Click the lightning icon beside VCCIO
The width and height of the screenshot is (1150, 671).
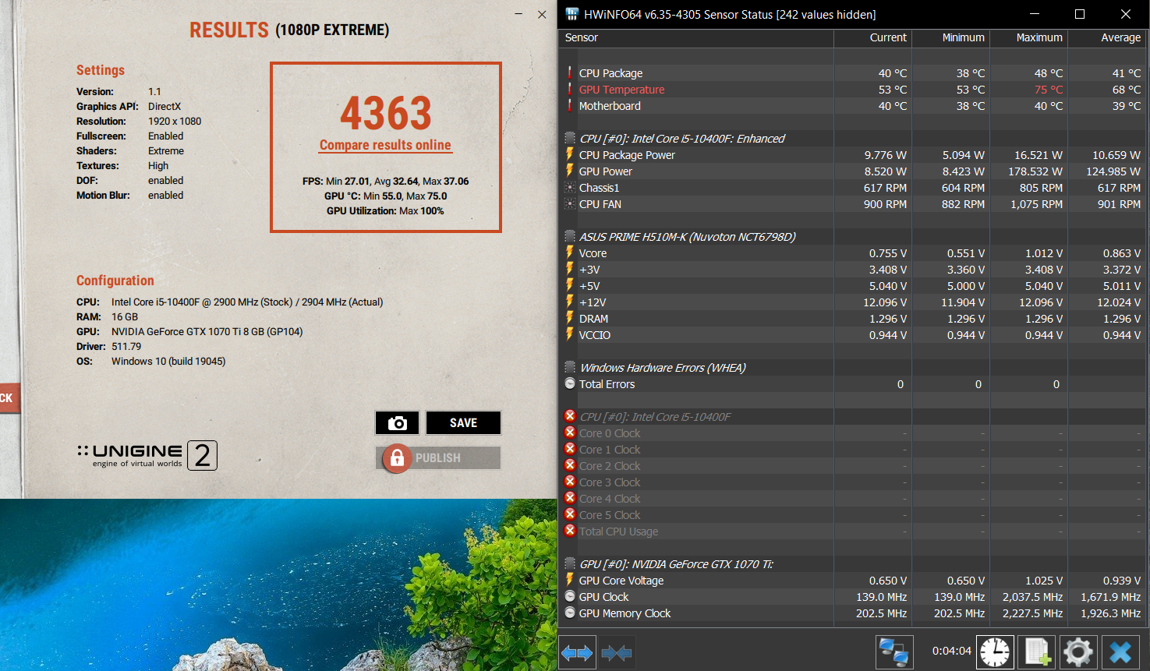pos(570,334)
